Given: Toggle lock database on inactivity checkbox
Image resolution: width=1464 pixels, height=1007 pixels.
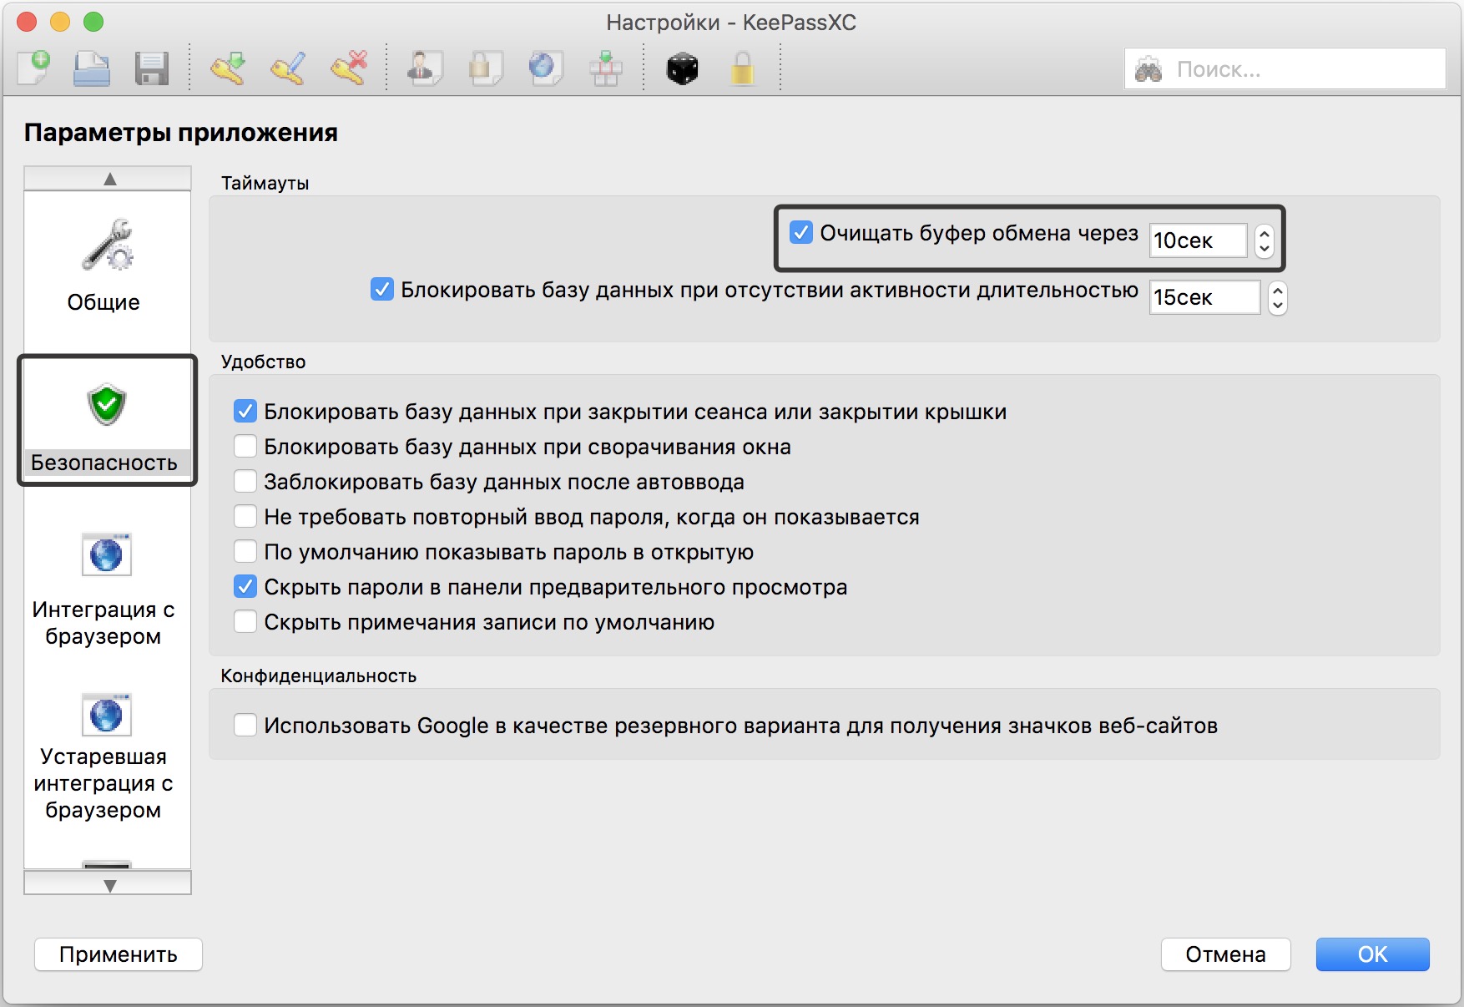Looking at the screenshot, I should coord(382,290).
